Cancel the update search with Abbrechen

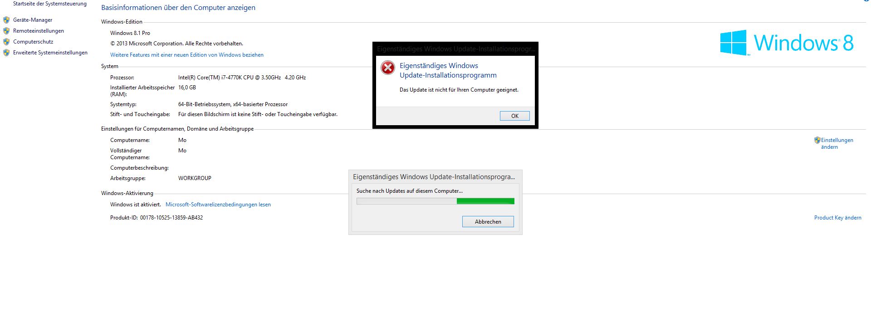point(488,221)
